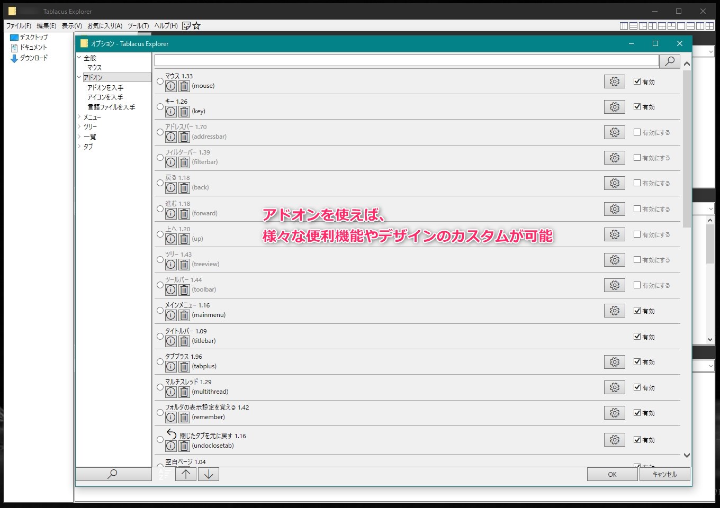This screenshot has height=508, width=720.
Task: Click scroll down arrow of addon list
Action: (687, 455)
